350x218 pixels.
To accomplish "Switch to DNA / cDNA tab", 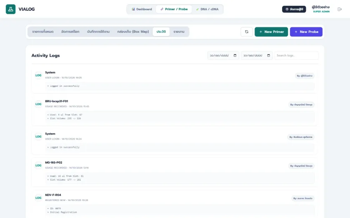I will coord(207,9).
